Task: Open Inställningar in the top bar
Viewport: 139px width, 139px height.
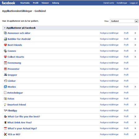Action: (122, 3)
